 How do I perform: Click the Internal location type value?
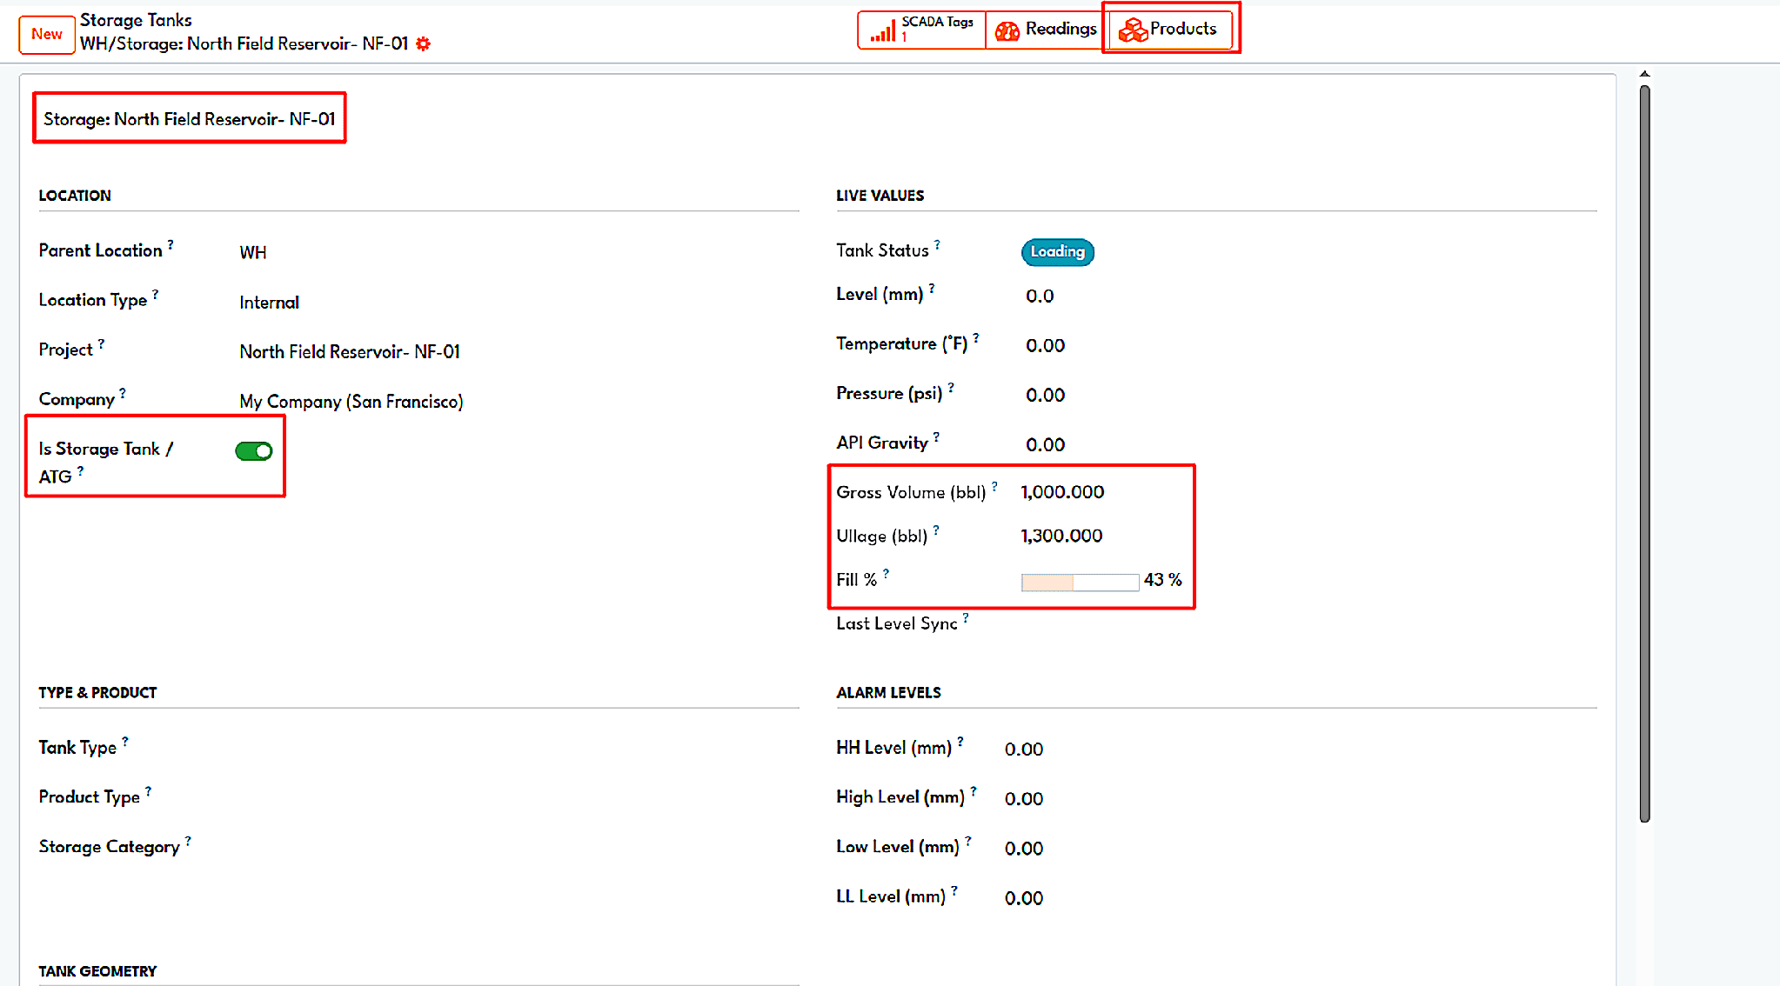click(269, 303)
